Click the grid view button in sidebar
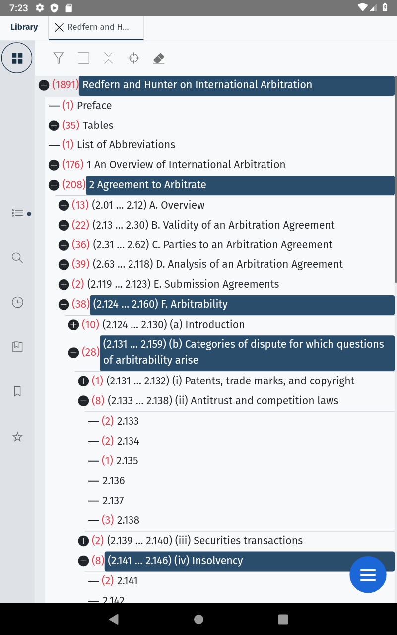Viewport: 397px width, 635px height. (17, 58)
